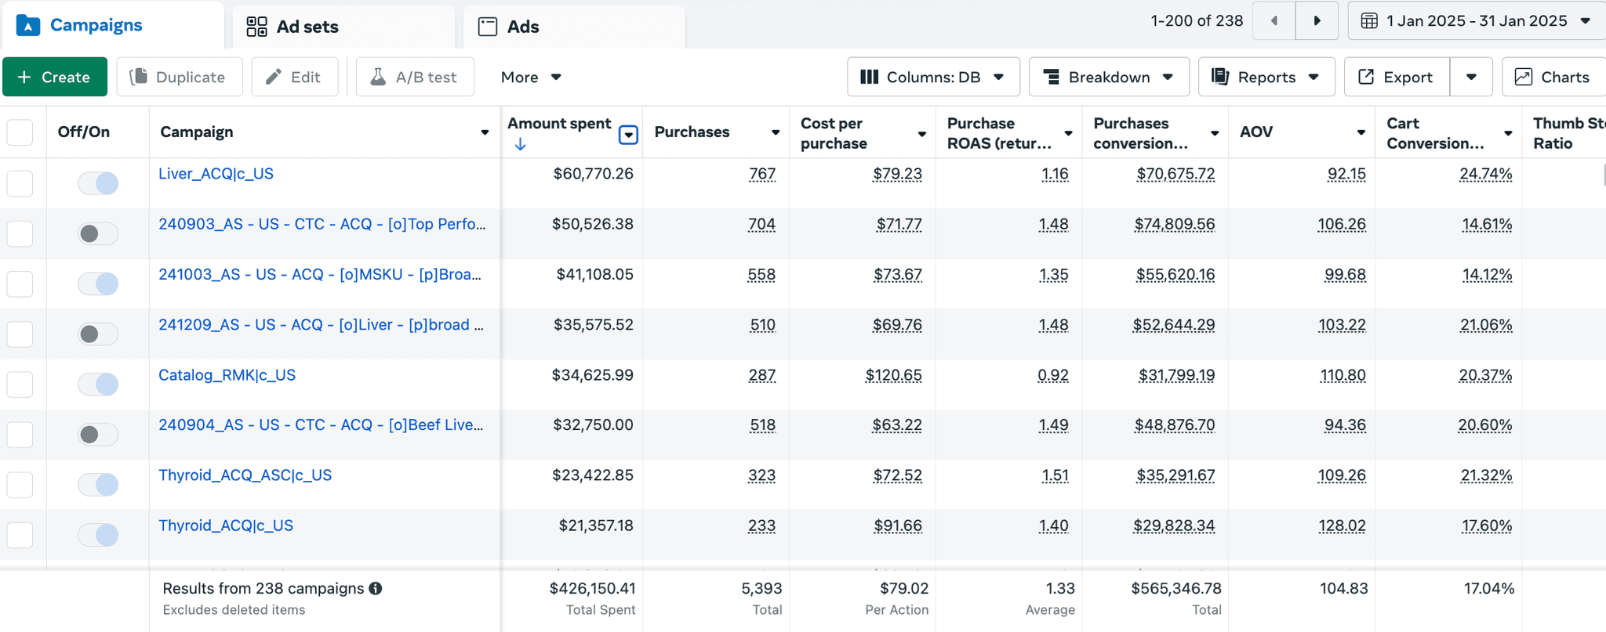Image resolution: width=1606 pixels, height=632 pixels.
Task: Click the green Create button
Action: click(55, 77)
